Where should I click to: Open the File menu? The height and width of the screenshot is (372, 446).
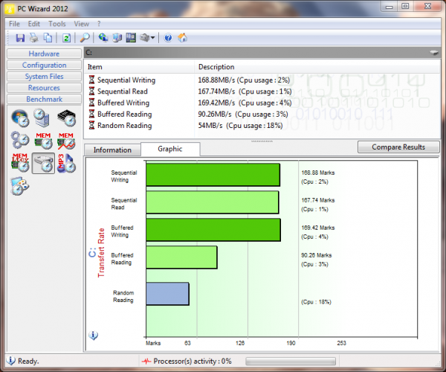[15, 24]
